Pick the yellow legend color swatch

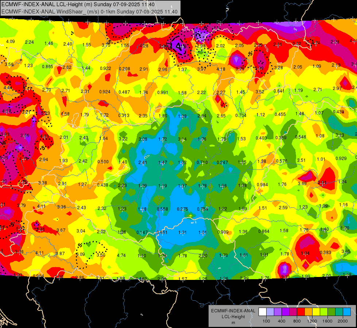pos(316,312)
